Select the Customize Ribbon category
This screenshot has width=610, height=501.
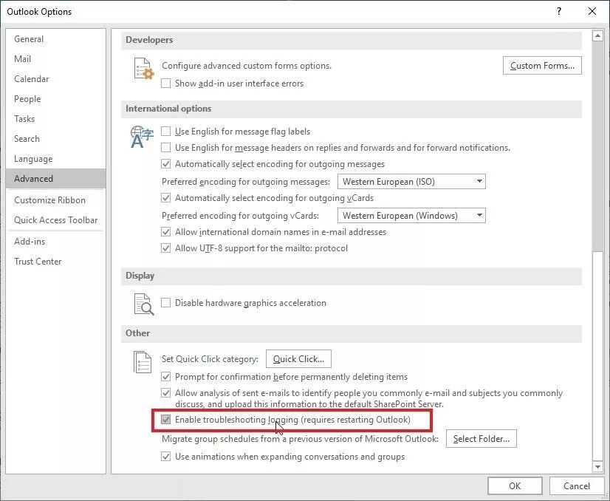coord(48,200)
